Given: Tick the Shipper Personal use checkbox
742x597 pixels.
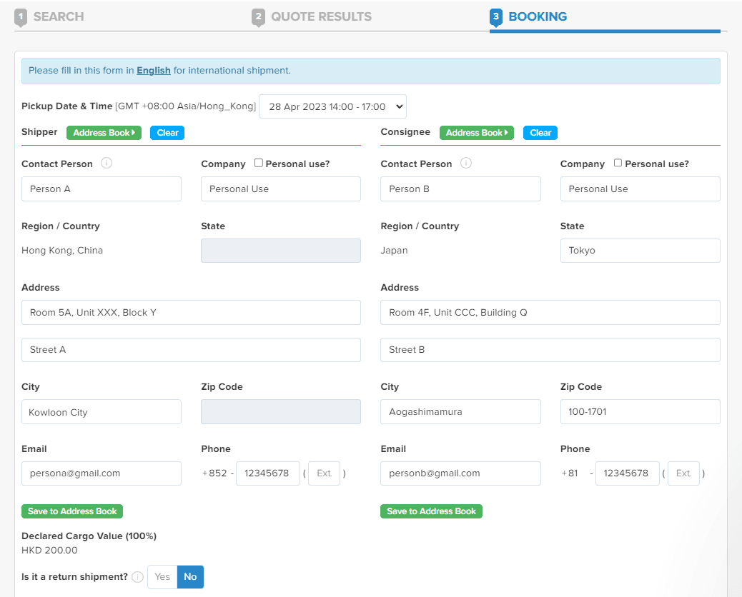Looking at the screenshot, I should (x=259, y=163).
